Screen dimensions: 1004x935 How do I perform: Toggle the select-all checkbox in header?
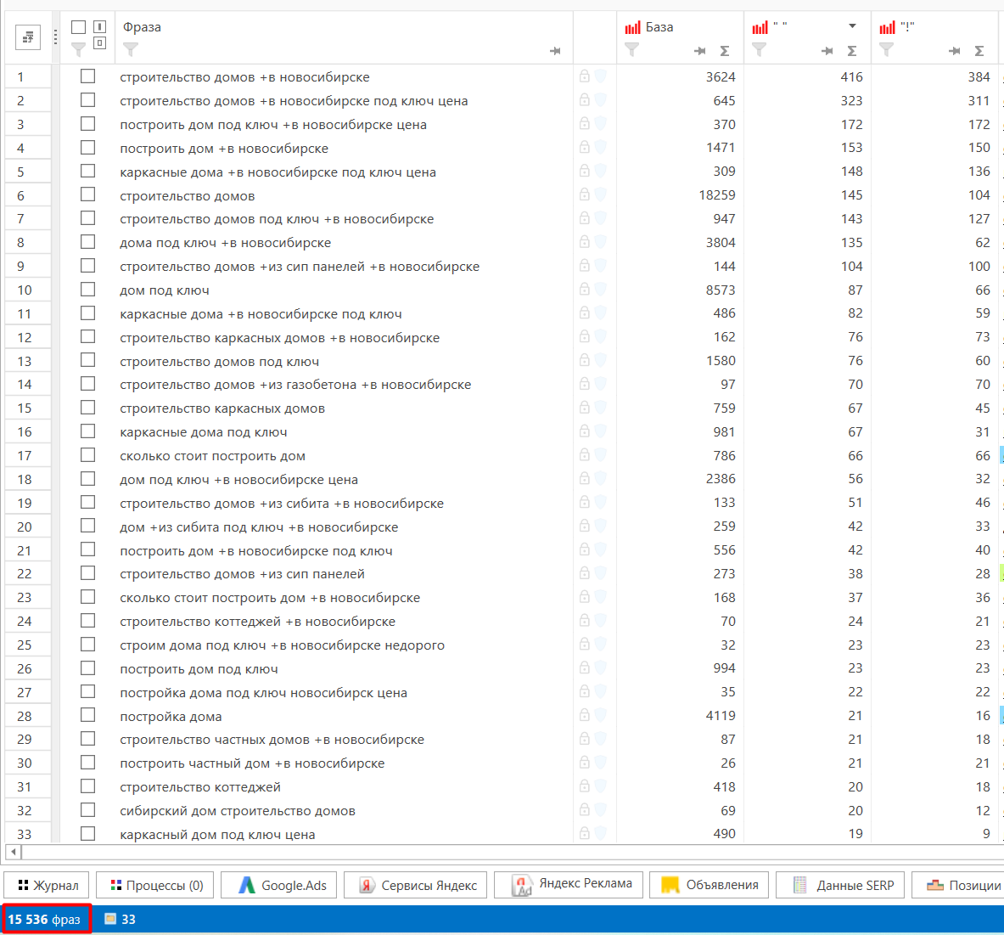pos(78,27)
